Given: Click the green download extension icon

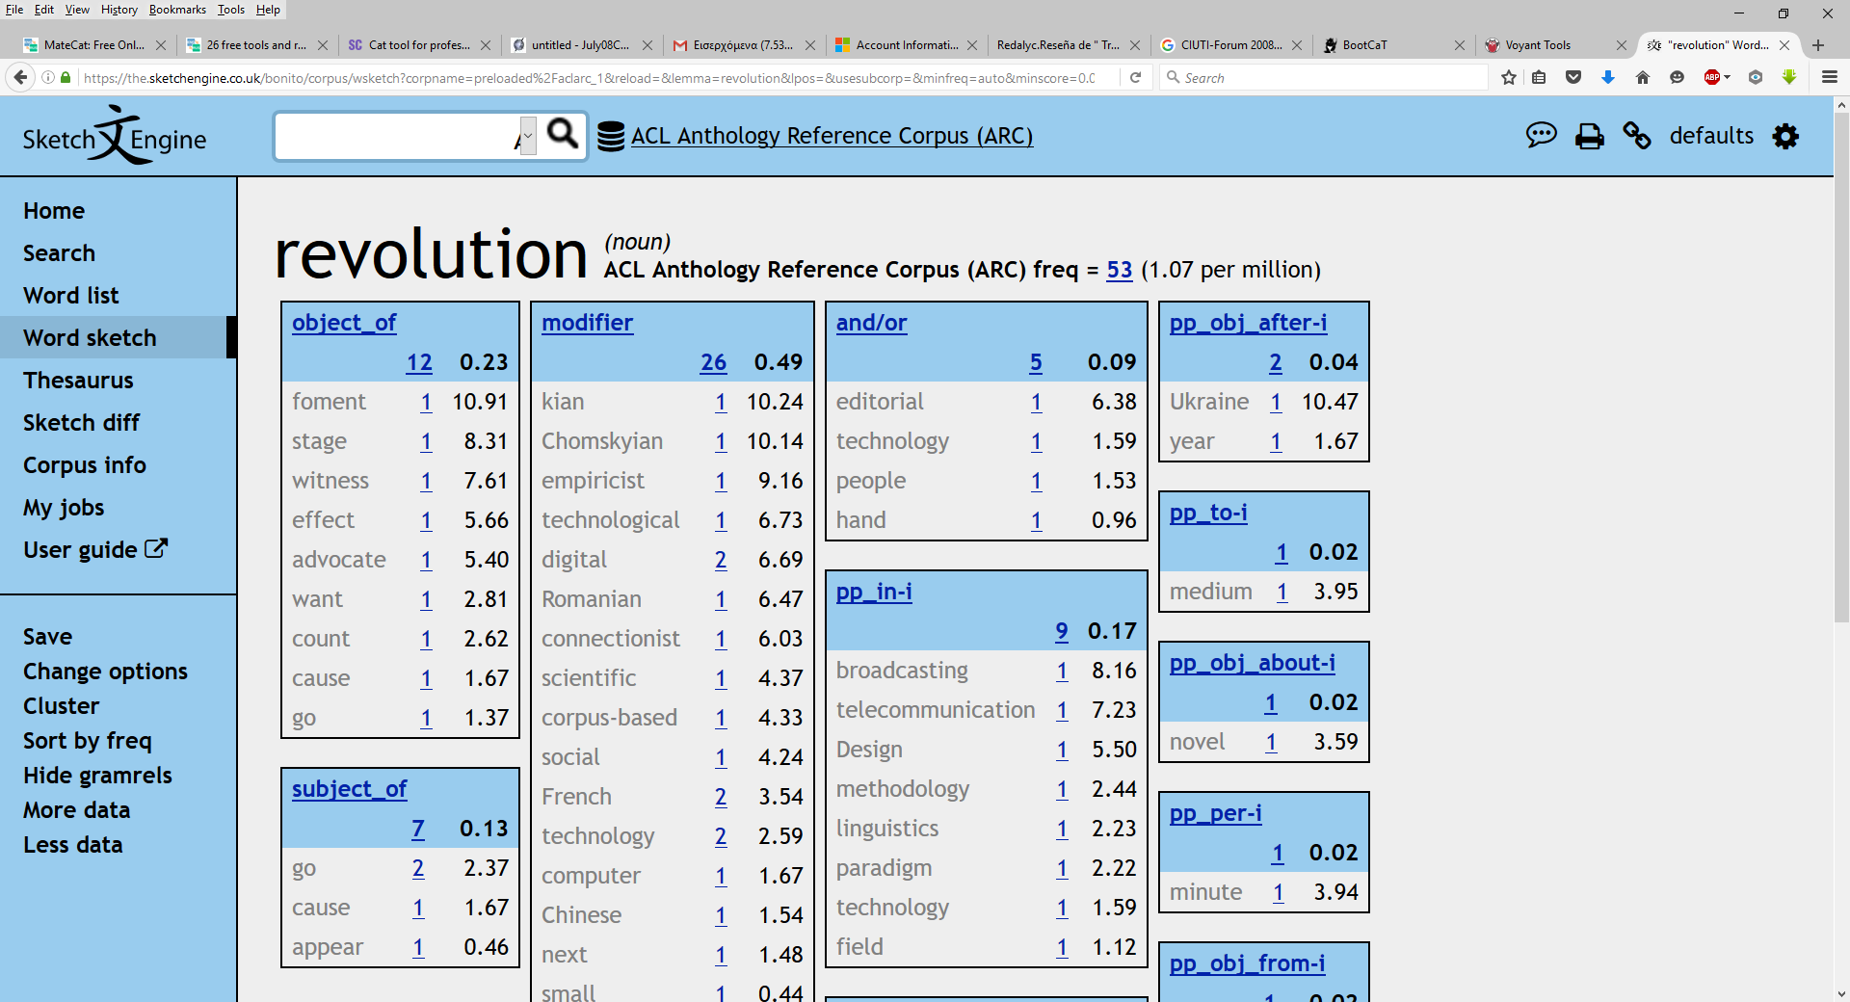Looking at the screenshot, I should click(x=1789, y=78).
